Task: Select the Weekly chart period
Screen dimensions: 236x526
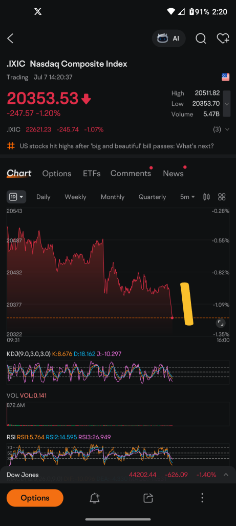Action: tap(75, 197)
